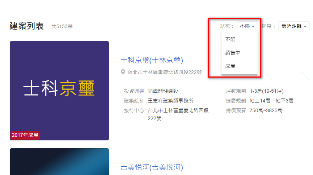The width and height of the screenshot is (313, 175).
Task: Click the 王志祥建築師事務所 architect name
Action: [x=170, y=101]
